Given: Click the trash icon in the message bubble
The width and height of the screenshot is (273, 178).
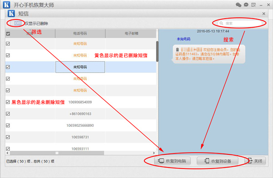Looking at the screenshot, I should pyautogui.click(x=177, y=49).
